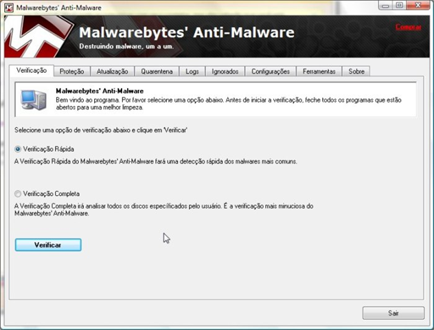Select Verificação Rápida radio button
Screen dimensions: 434x330
[x=18, y=149]
